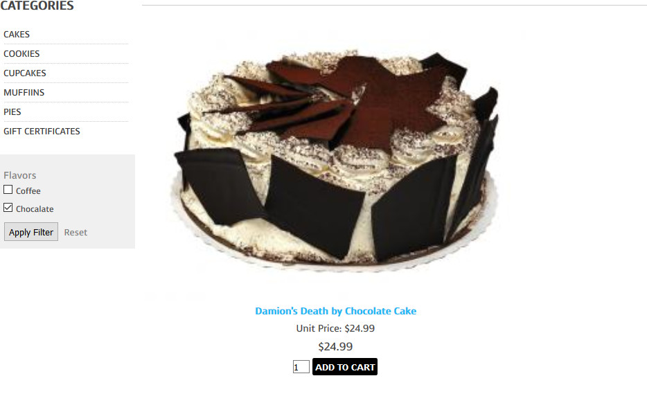
Task: Reset the flavor filters
Action: pyautogui.click(x=76, y=232)
